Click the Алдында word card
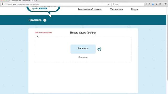 83,49
